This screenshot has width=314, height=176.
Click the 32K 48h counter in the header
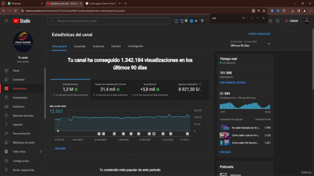182,21
